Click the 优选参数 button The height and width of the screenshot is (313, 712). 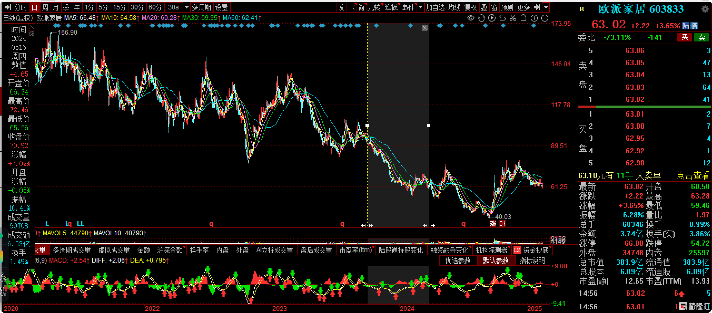tap(458, 261)
